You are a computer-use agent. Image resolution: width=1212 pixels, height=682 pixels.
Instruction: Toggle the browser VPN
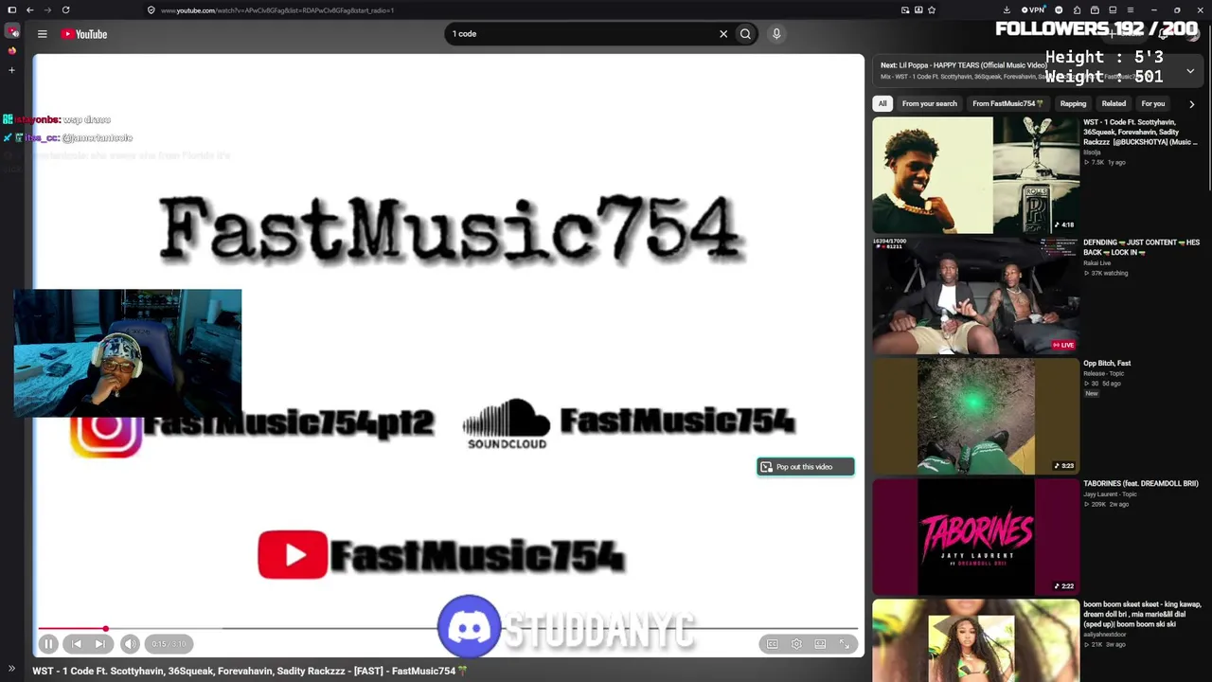(x=1035, y=10)
